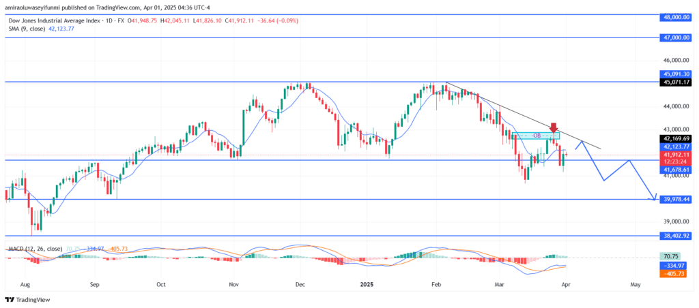Viewport: 699px width, 308px height.
Task: Click the 48,000.00 price level label
Action: click(677, 17)
